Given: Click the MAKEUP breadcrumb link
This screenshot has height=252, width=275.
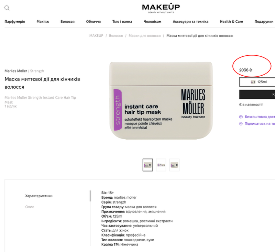Looking at the screenshot, I should [96, 36].
